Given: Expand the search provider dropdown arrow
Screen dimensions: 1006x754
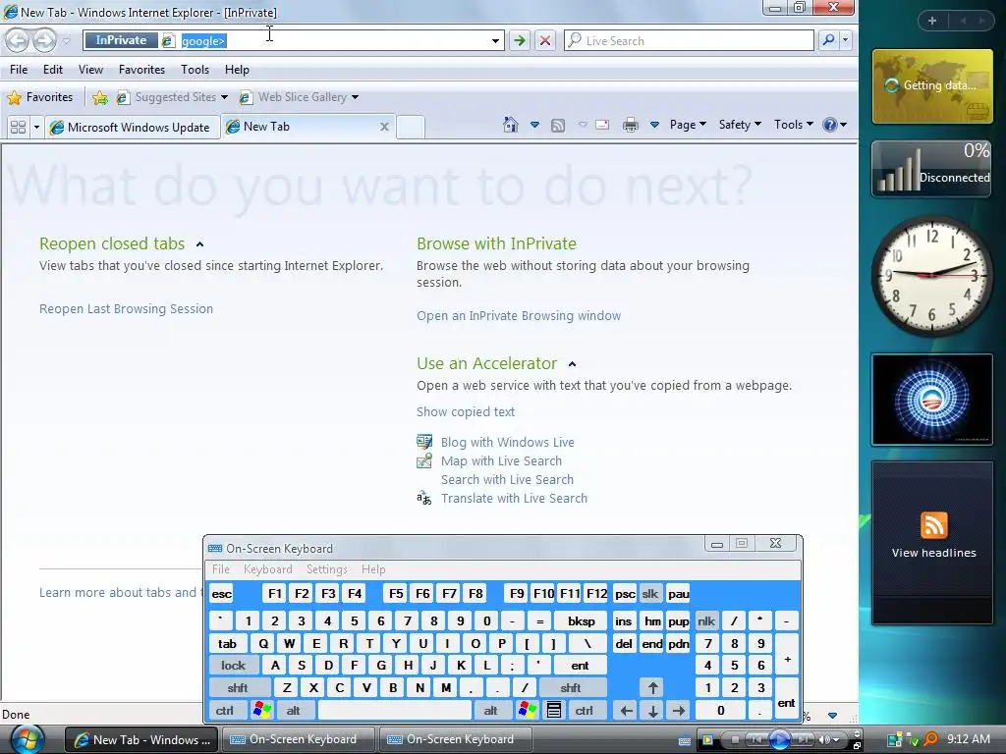Looking at the screenshot, I should 845,41.
